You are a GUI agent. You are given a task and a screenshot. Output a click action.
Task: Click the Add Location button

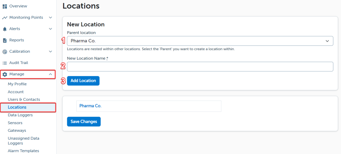click(x=83, y=81)
